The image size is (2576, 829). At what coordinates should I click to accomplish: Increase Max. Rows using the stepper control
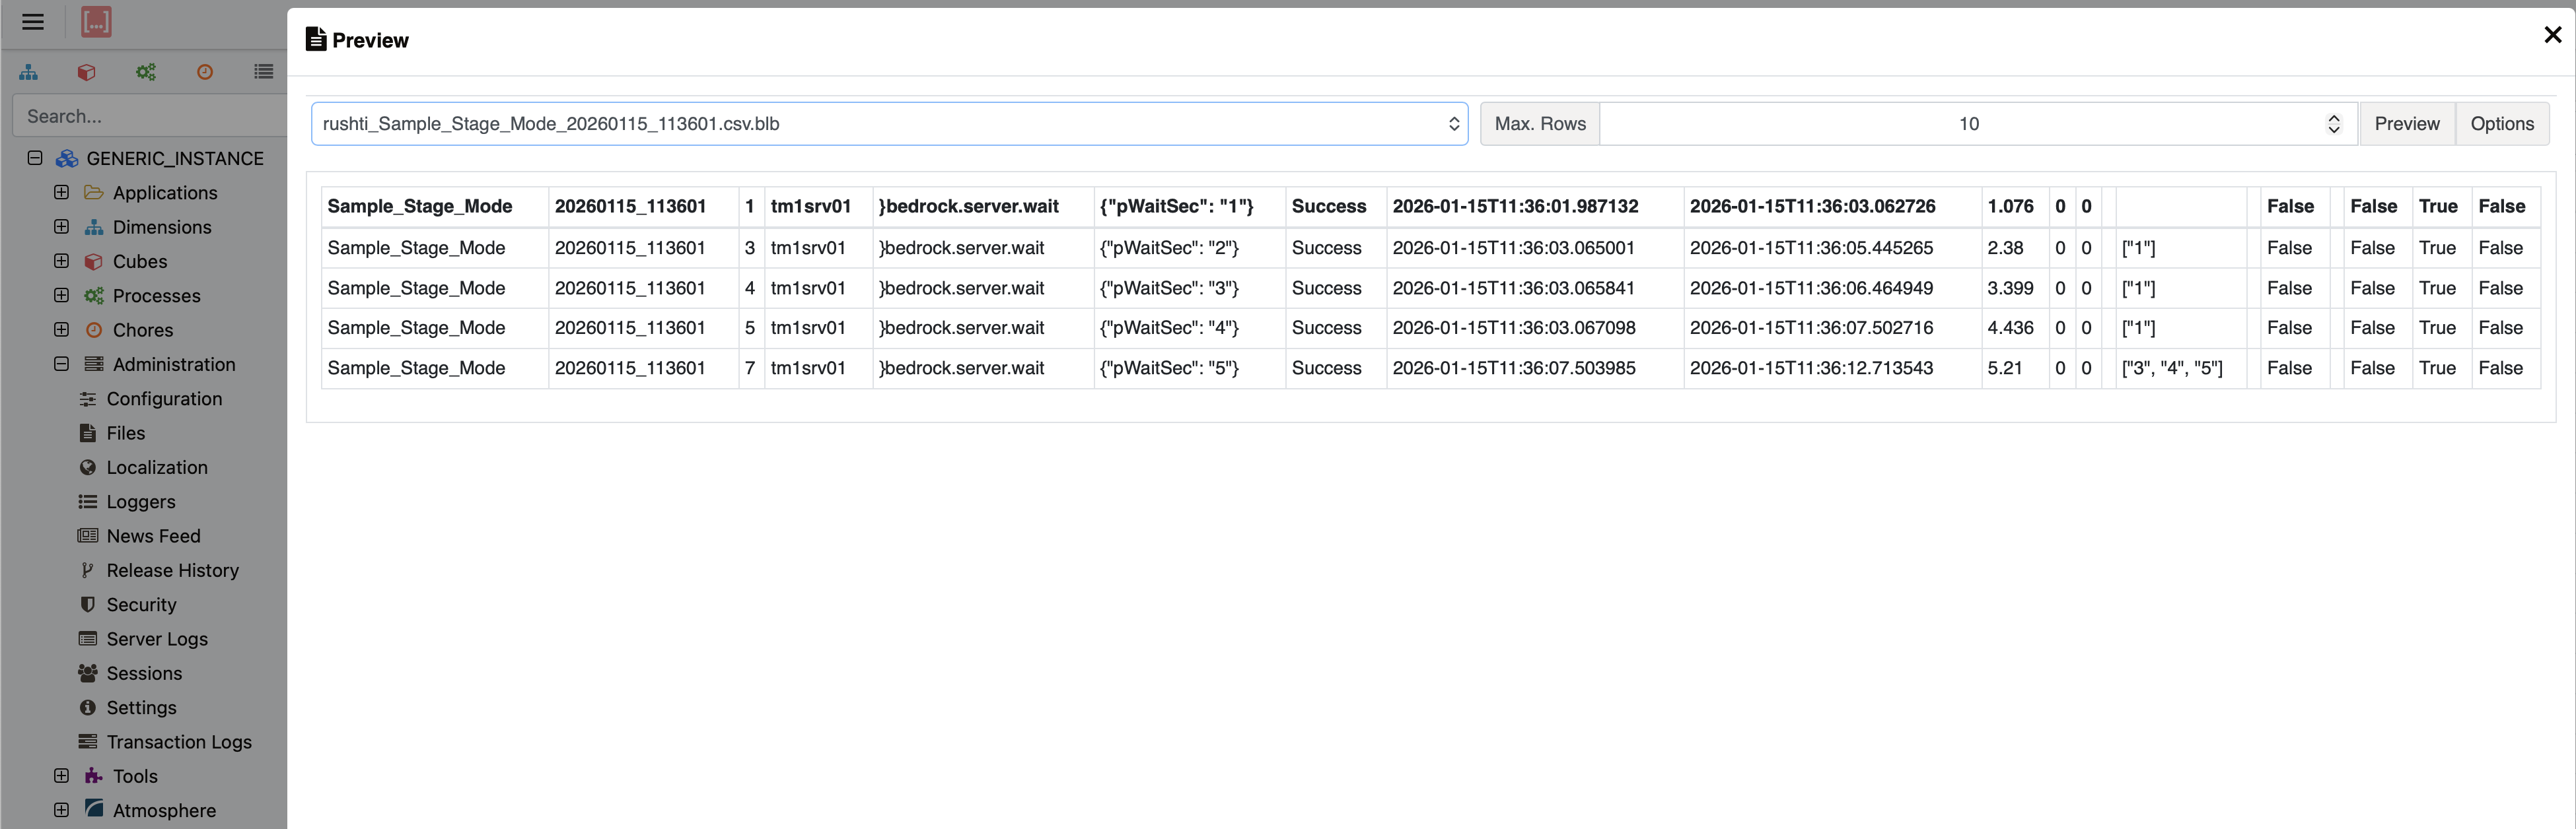(x=2334, y=118)
